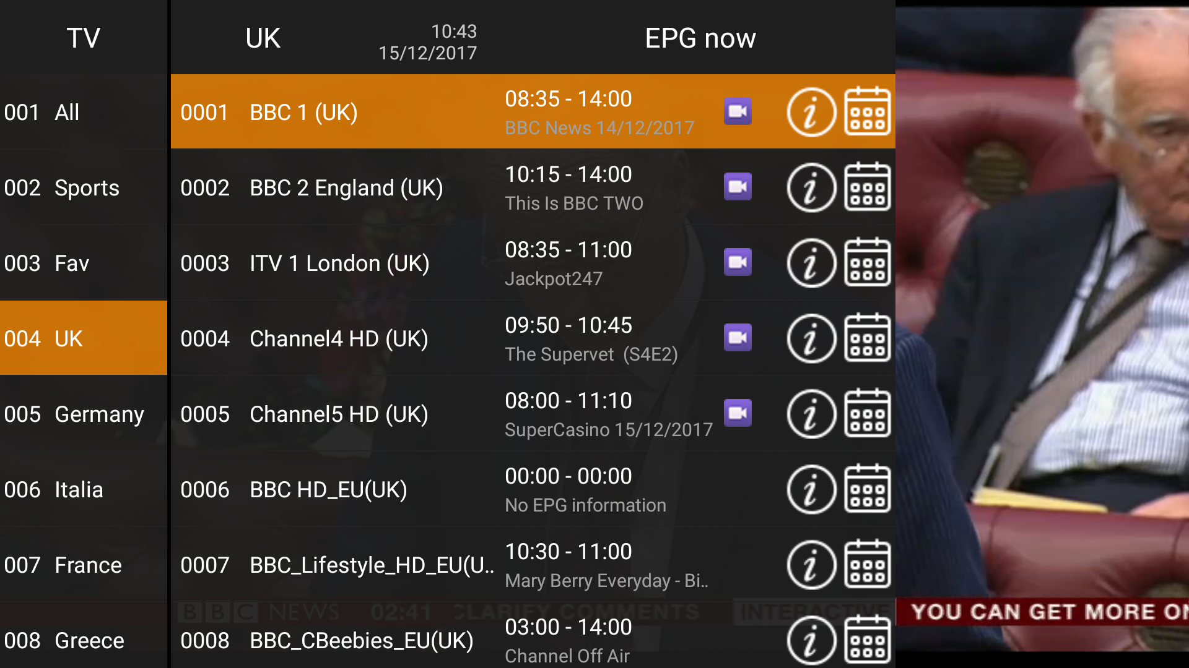Click the camera icon on ITV 1 London row
This screenshot has width=1189, height=668.
click(x=738, y=262)
